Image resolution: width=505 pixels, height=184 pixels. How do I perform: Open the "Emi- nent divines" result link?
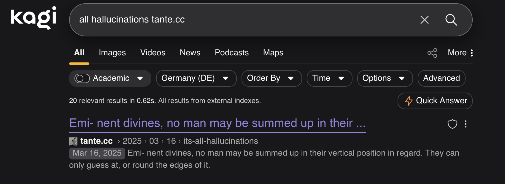[217, 123]
